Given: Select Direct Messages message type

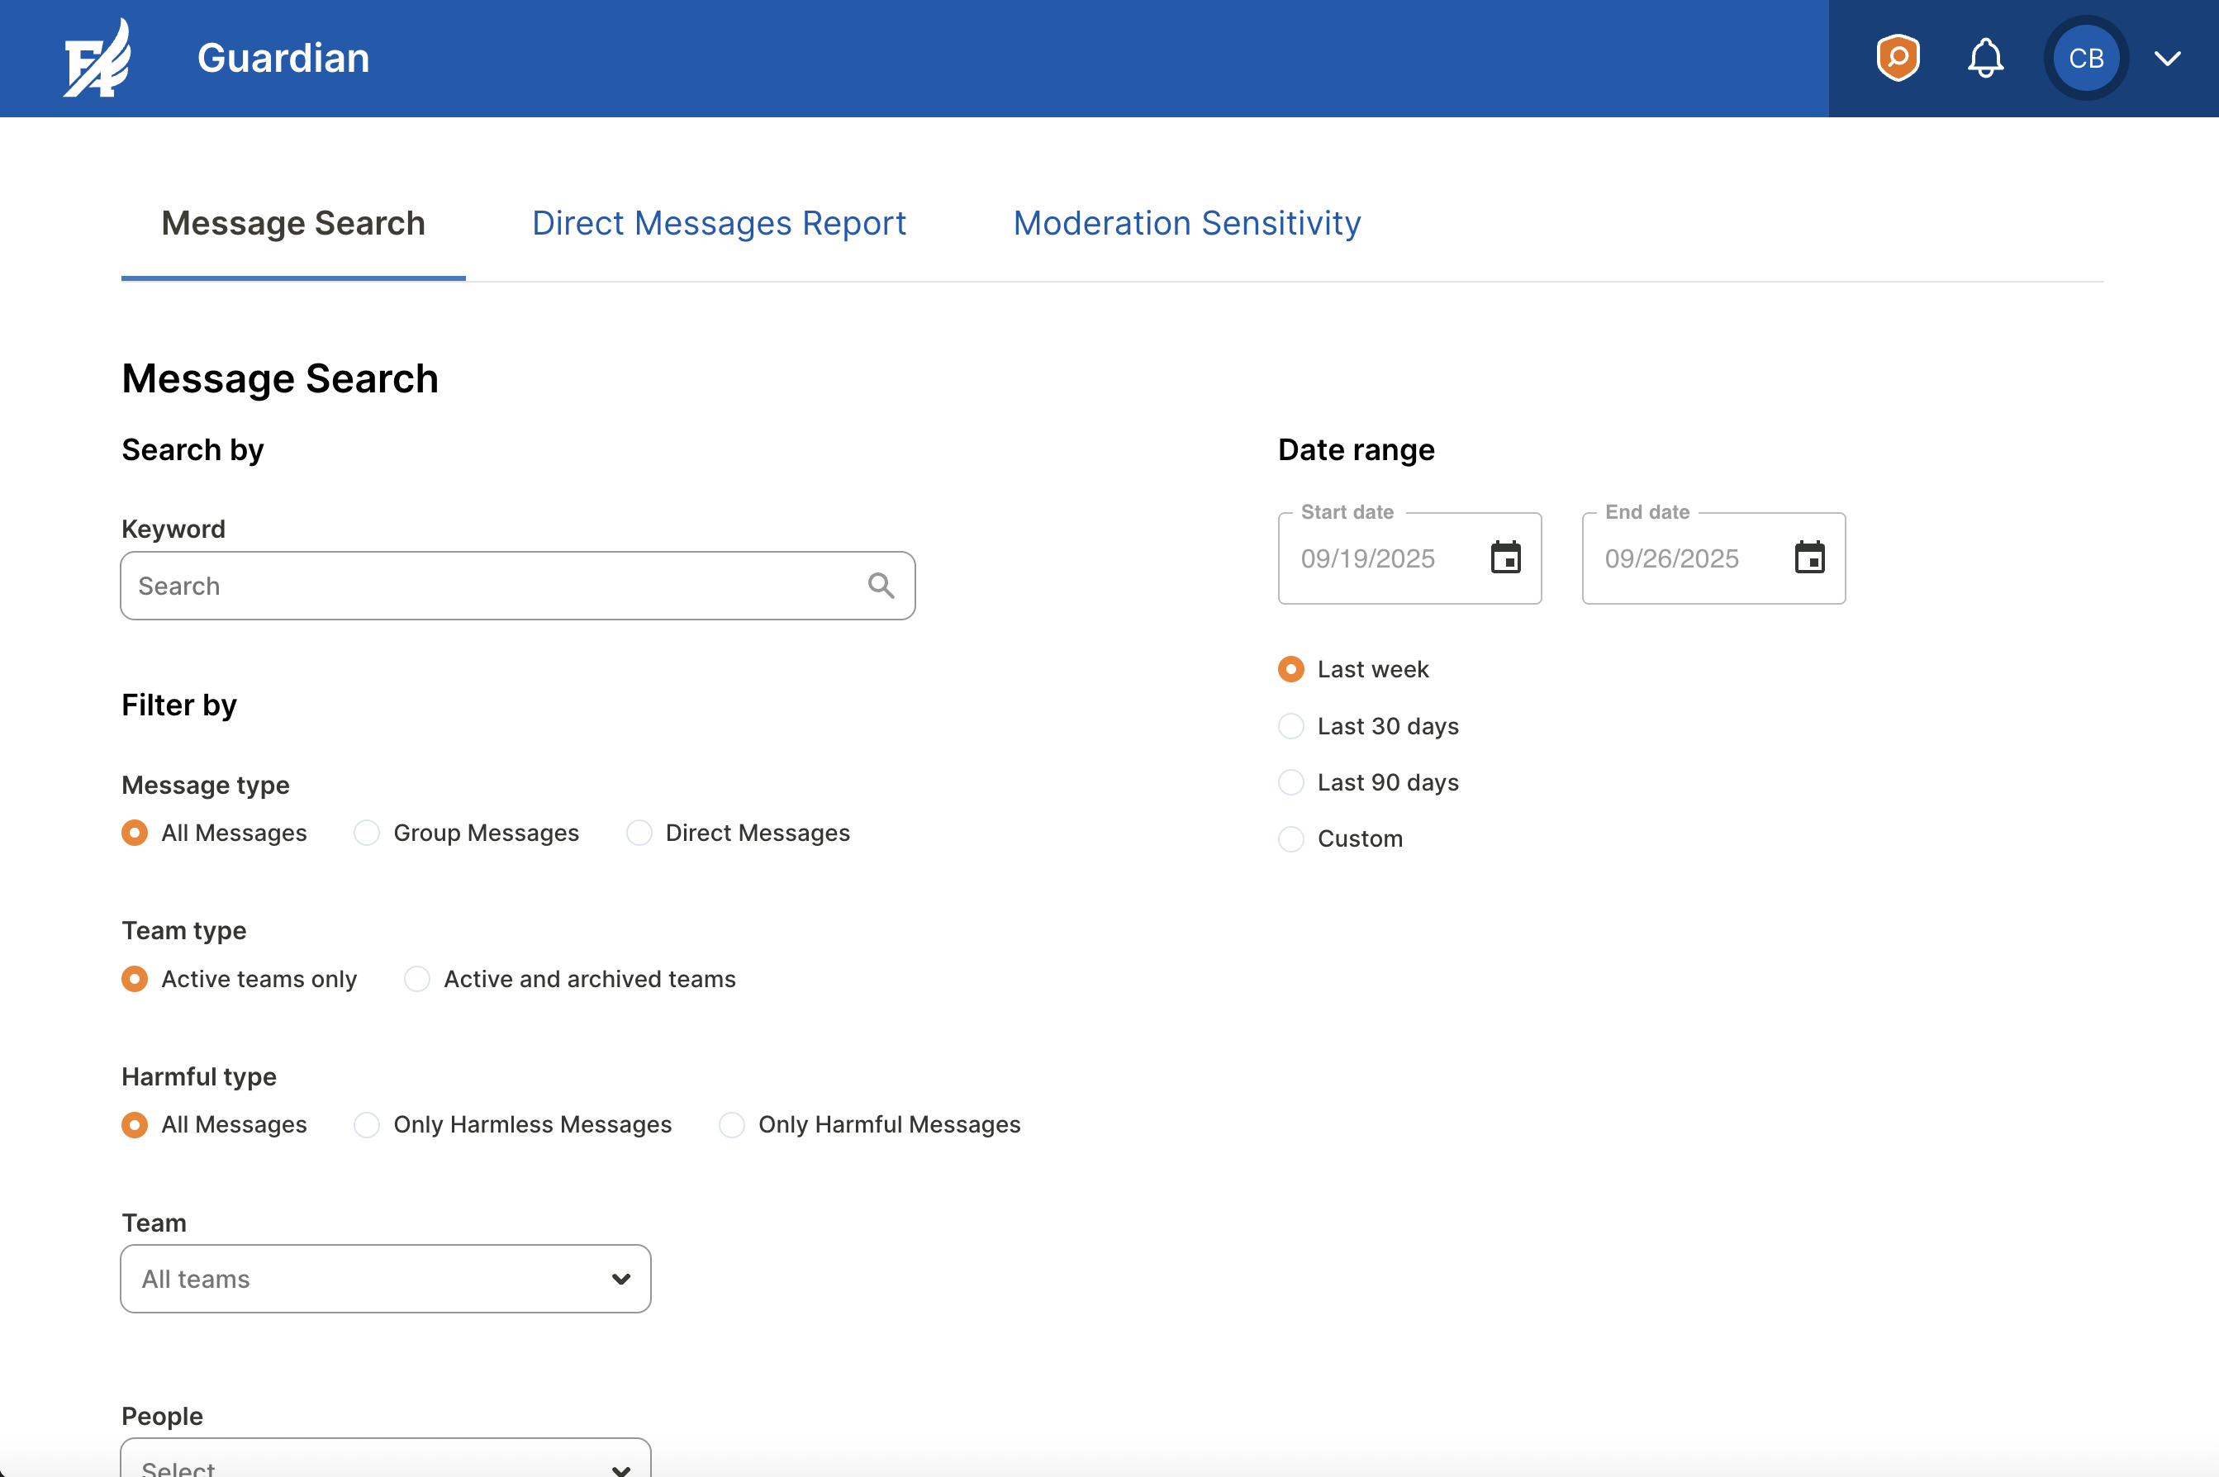Looking at the screenshot, I should pyautogui.click(x=639, y=833).
